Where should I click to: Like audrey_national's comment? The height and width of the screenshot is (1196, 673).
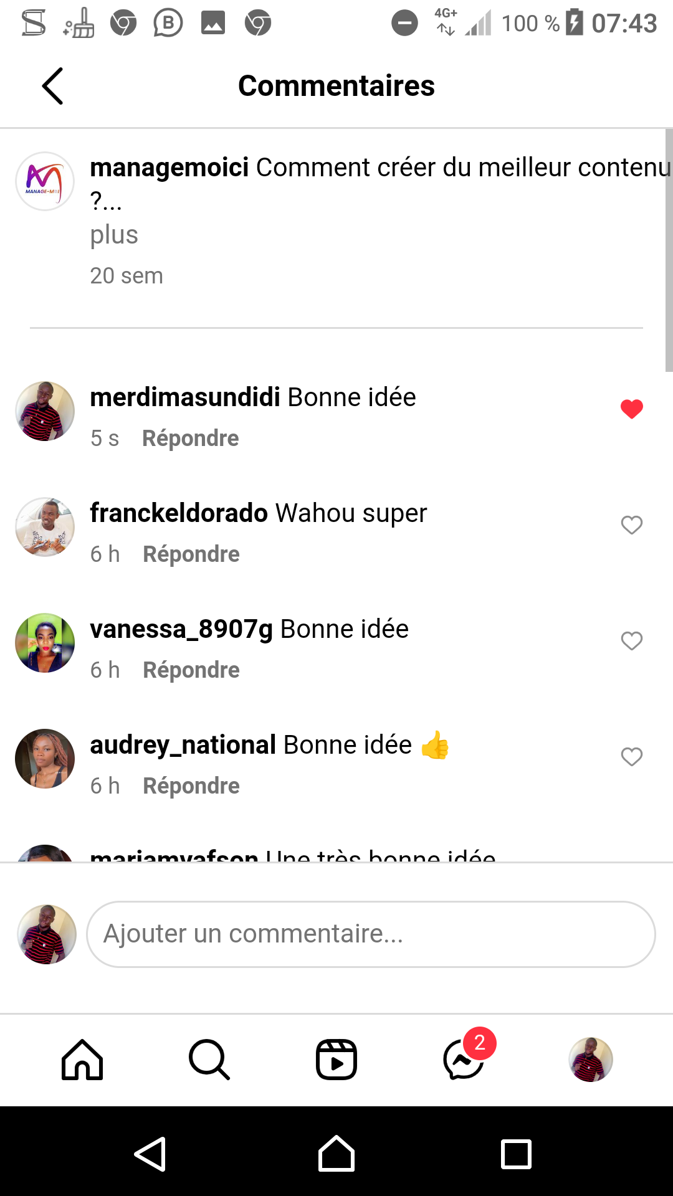tap(631, 757)
